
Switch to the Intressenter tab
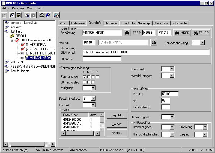pyautogui.click(x=180, y=23)
